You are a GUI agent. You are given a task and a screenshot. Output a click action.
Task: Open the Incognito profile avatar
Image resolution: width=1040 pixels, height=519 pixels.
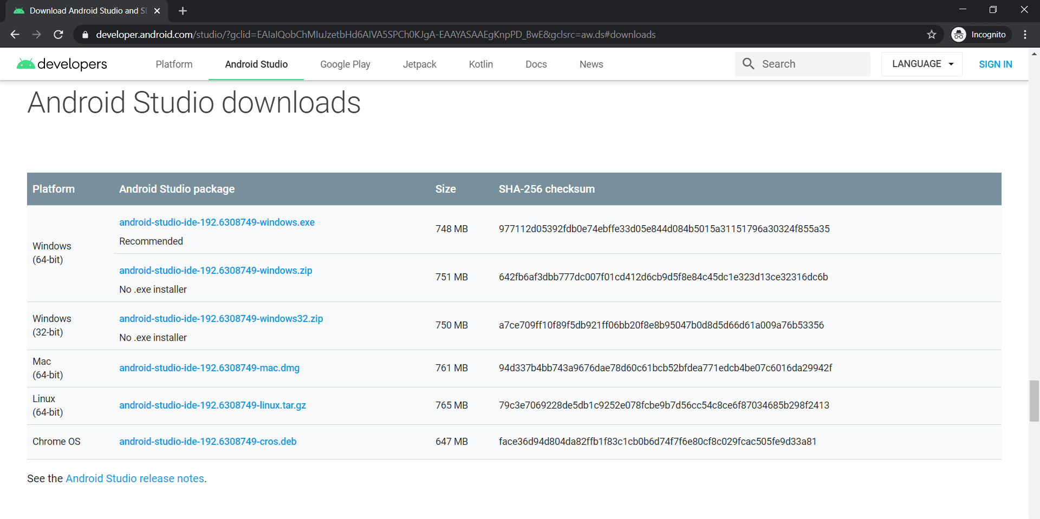tap(959, 34)
